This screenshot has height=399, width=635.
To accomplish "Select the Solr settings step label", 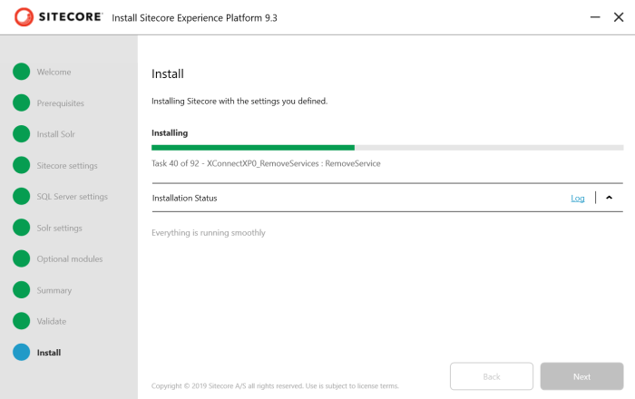I will coord(60,228).
